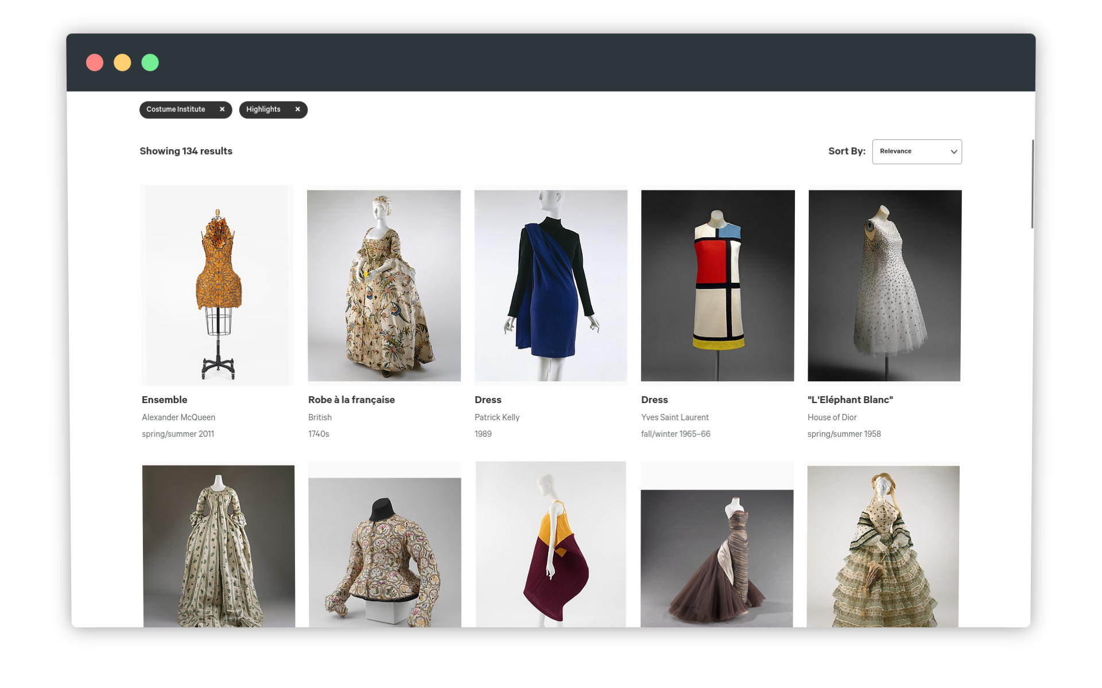Open the Sort By Relevance dropdown
1102x688 pixels.
point(917,151)
